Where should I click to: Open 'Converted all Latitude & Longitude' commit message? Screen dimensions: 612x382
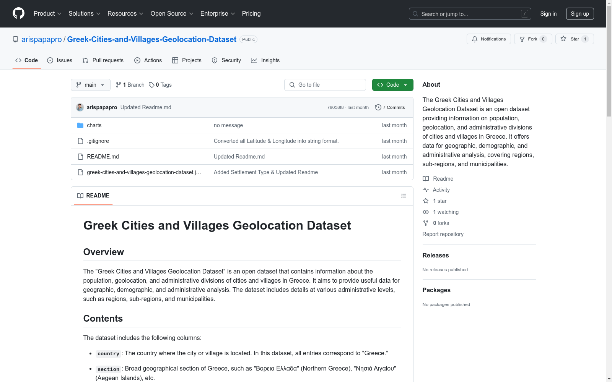click(x=276, y=141)
